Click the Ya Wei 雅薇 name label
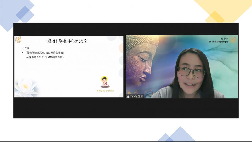This screenshot has height=142, width=252. tap(137, 96)
